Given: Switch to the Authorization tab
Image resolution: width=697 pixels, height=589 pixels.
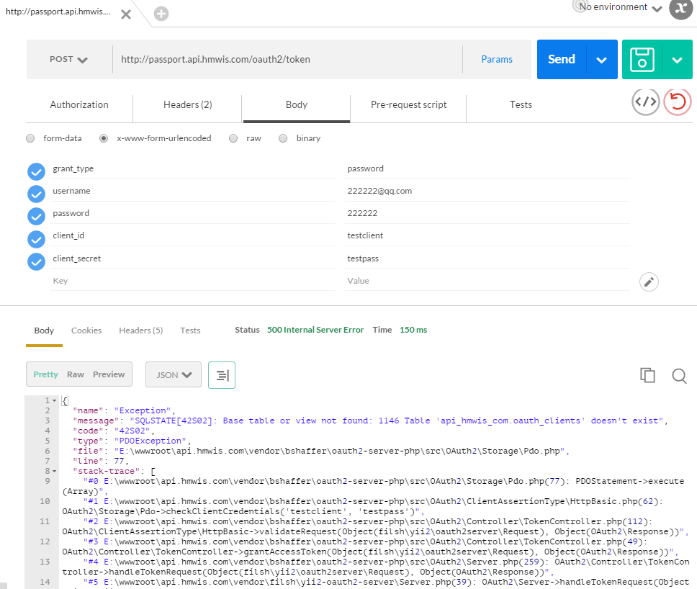Looking at the screenshot, I should tap(79, 105).
